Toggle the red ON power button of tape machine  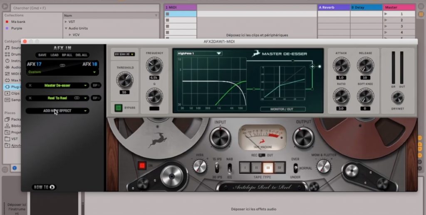tap(142, 165)
